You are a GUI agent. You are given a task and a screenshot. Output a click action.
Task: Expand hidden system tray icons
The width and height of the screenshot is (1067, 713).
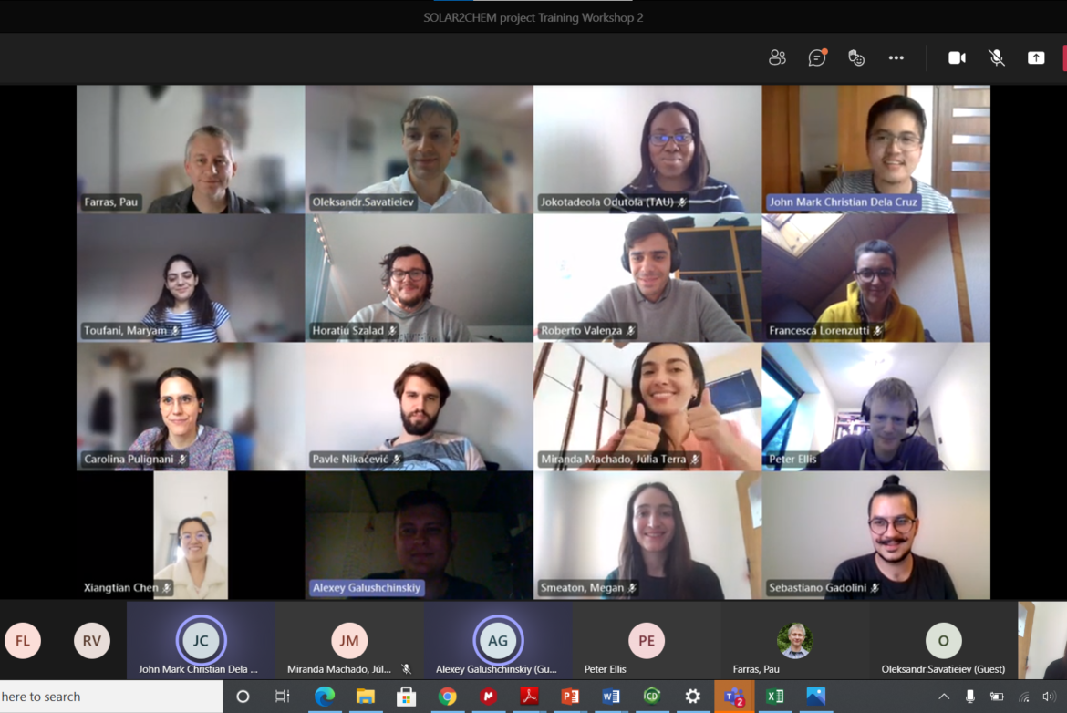coord(944,697)
